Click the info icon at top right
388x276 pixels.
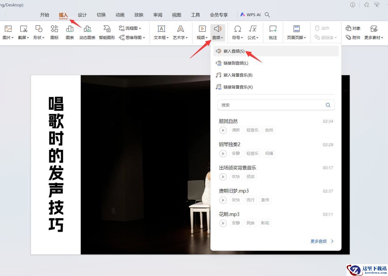tap(353, 5)
